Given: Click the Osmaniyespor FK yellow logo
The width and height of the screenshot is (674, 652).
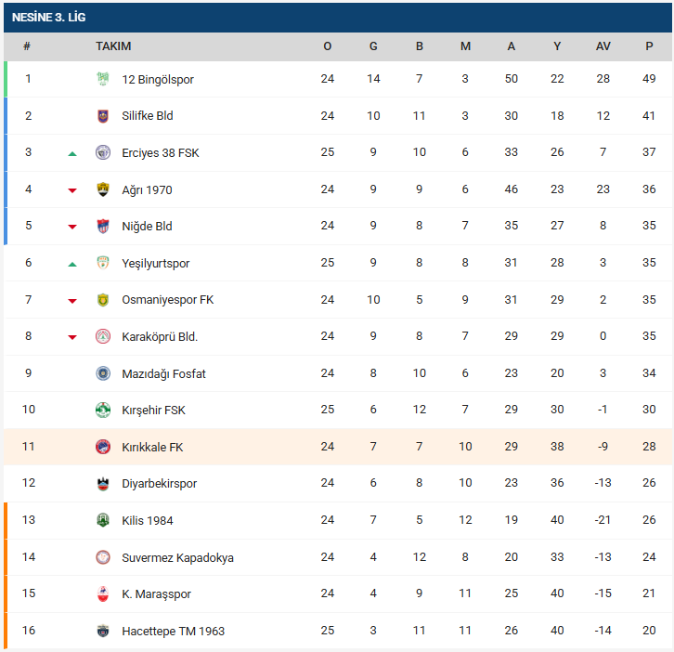Looking at the screenshot, I should coord(103,300).
